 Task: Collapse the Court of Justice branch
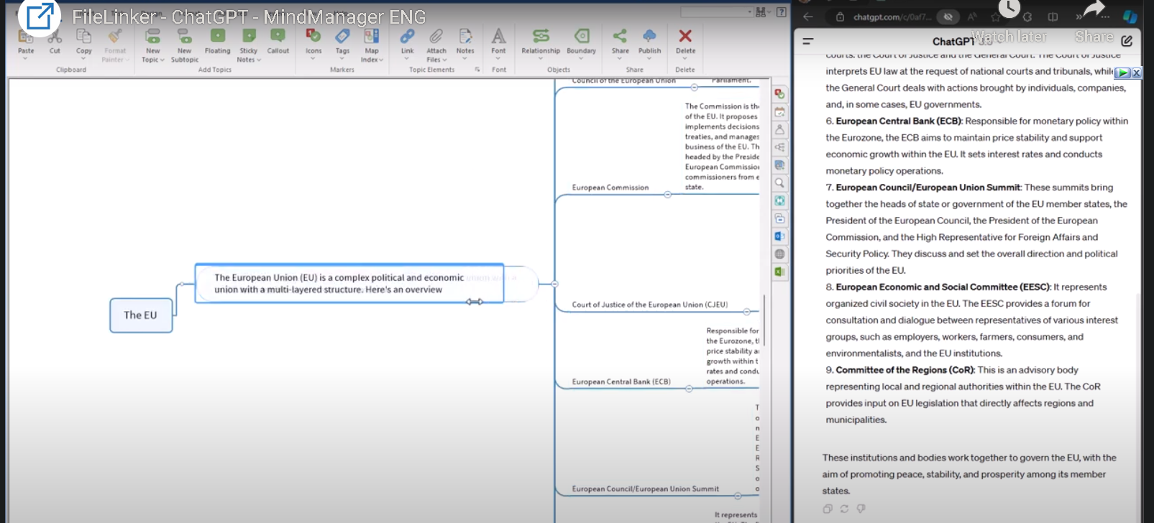click(746, 312)
